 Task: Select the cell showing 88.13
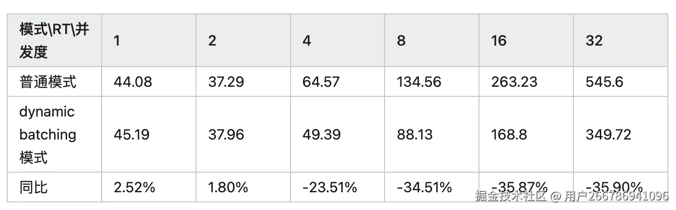point(415,135)
